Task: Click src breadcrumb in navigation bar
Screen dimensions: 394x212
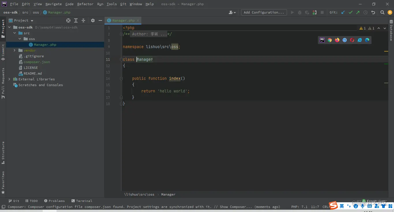Action: (x=25, y=12)
